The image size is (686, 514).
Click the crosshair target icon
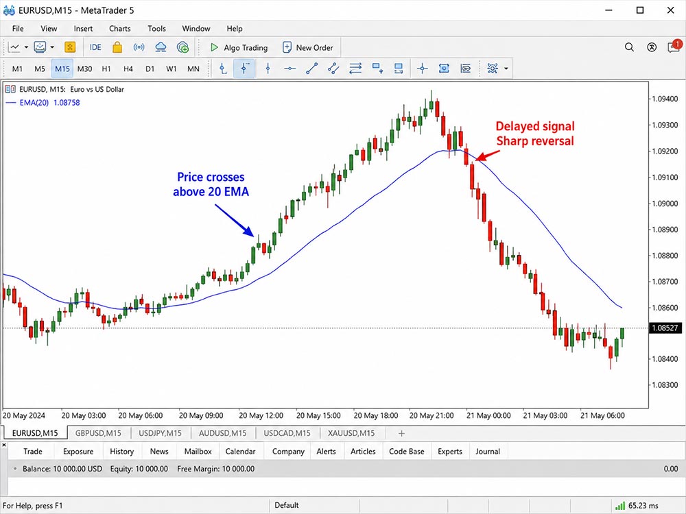[x=423, y=69]
